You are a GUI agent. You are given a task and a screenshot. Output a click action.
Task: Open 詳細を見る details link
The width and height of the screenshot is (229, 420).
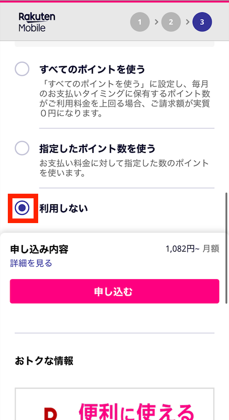(31, 263)
